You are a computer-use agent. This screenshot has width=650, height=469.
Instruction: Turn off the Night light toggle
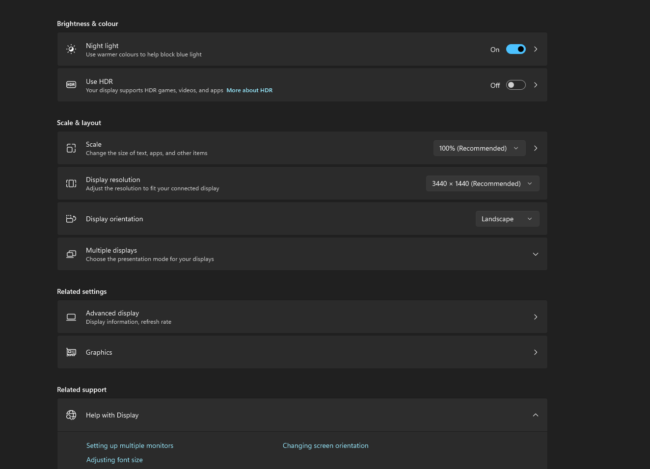(x=515, y=49)
